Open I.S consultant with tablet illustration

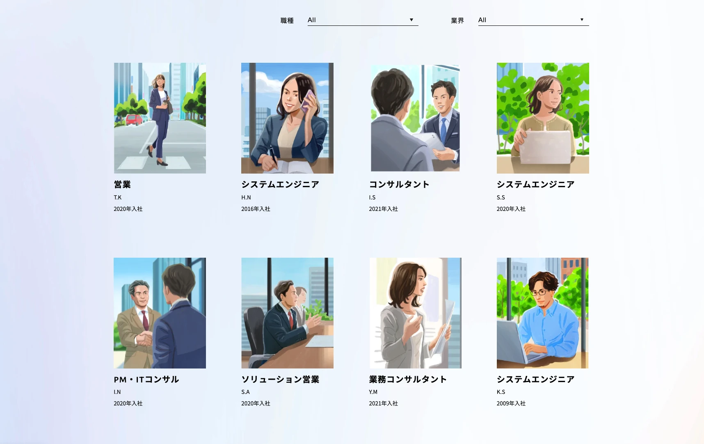[x=415, y=118]
